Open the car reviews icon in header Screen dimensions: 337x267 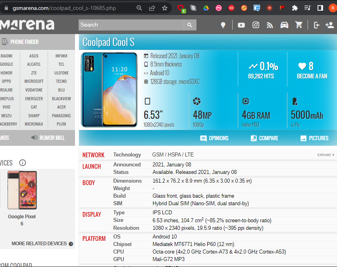click(284, 25)
